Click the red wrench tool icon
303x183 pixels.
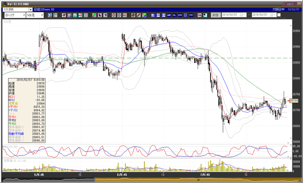tap(139, 15)
